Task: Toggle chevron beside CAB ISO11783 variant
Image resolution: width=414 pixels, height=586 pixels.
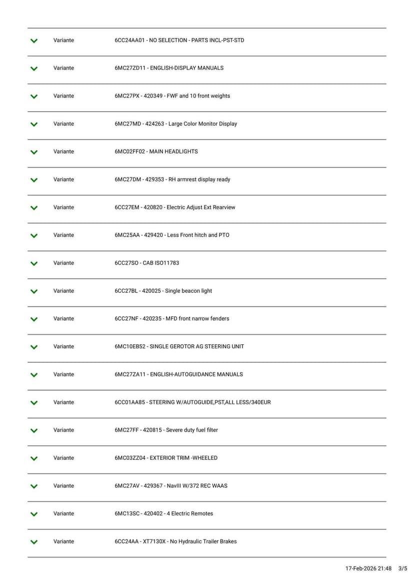Action: point(33,263)
